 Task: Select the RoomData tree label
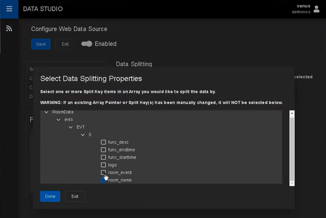[63, 112]
